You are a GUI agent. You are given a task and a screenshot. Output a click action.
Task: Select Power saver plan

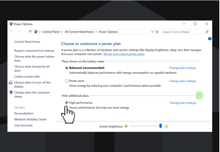pyautogui.click(x=67, y=81)
